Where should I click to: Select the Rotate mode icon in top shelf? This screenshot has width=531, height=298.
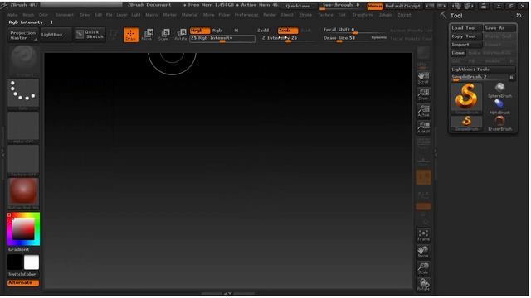coord(181,35)
